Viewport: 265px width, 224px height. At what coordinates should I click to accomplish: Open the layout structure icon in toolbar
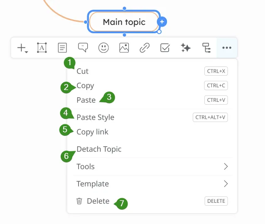(x=206, y=48)
